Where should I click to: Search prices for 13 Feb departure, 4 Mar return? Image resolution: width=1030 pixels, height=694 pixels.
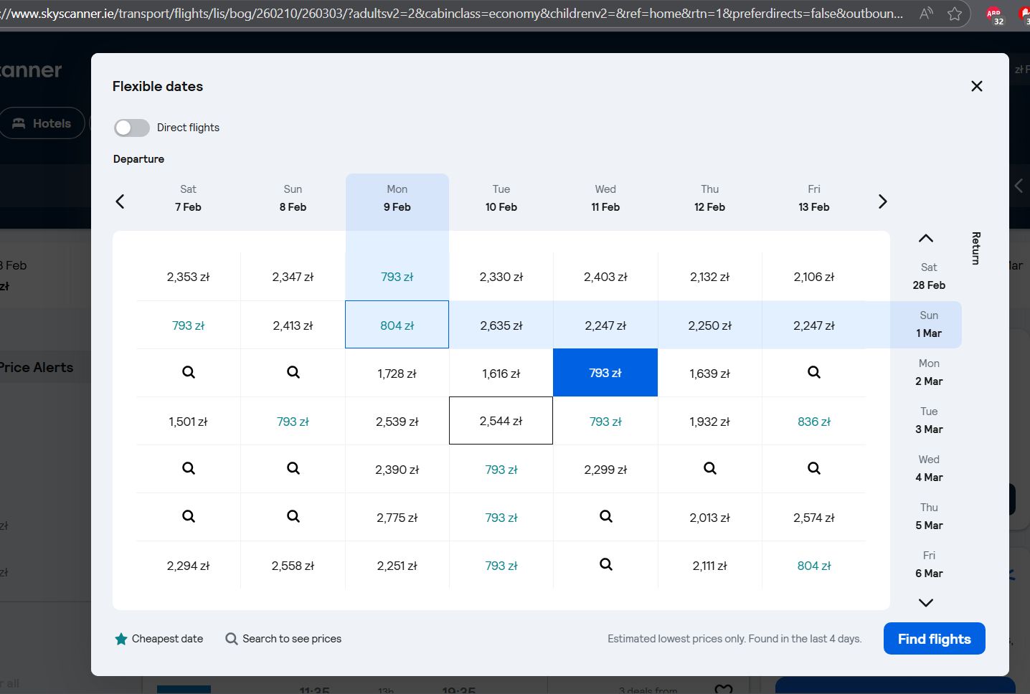(x=814, y=469)
